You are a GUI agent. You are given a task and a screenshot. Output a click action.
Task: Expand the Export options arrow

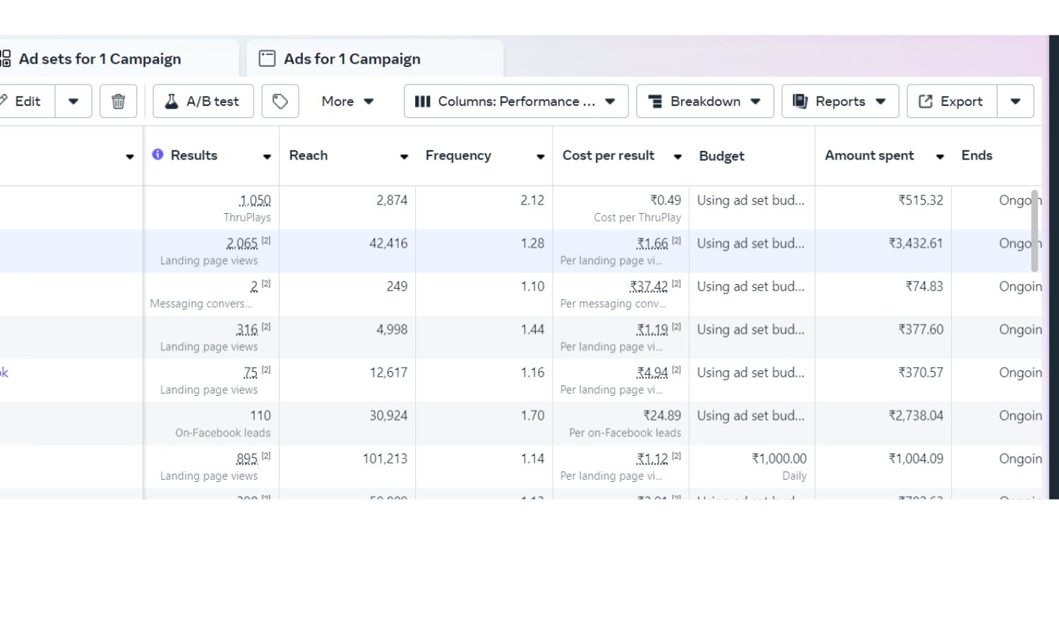tap(1015, 101)
